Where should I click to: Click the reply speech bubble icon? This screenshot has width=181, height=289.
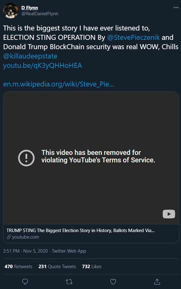tap(25, 282)
